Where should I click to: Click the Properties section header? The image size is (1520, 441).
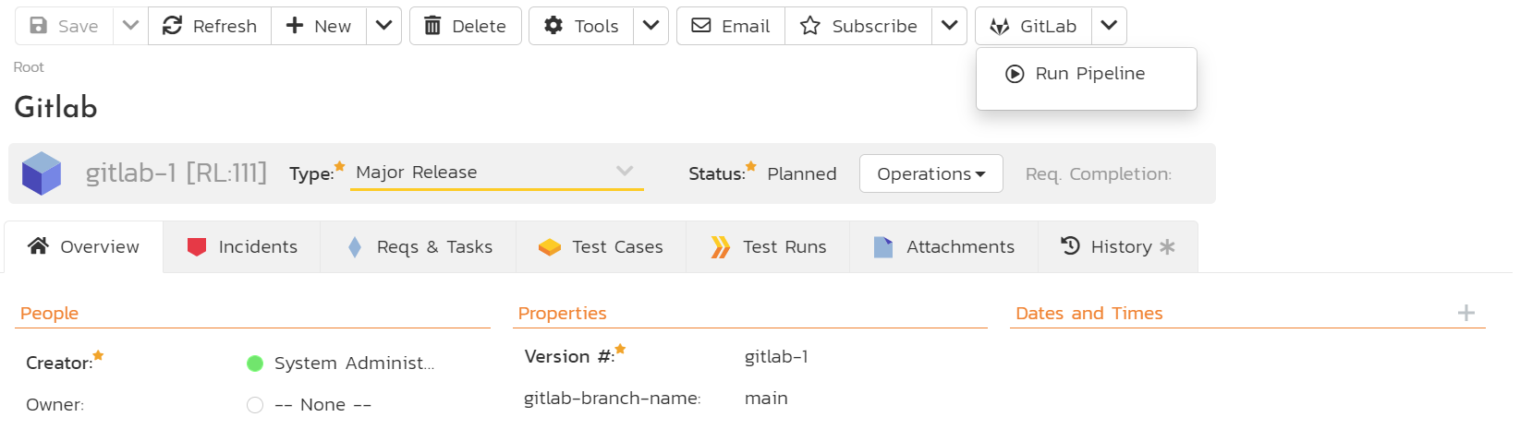(562, 313)
